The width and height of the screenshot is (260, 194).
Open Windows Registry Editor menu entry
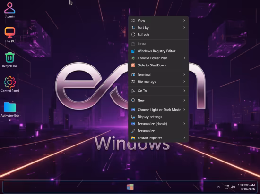[158, 51]
